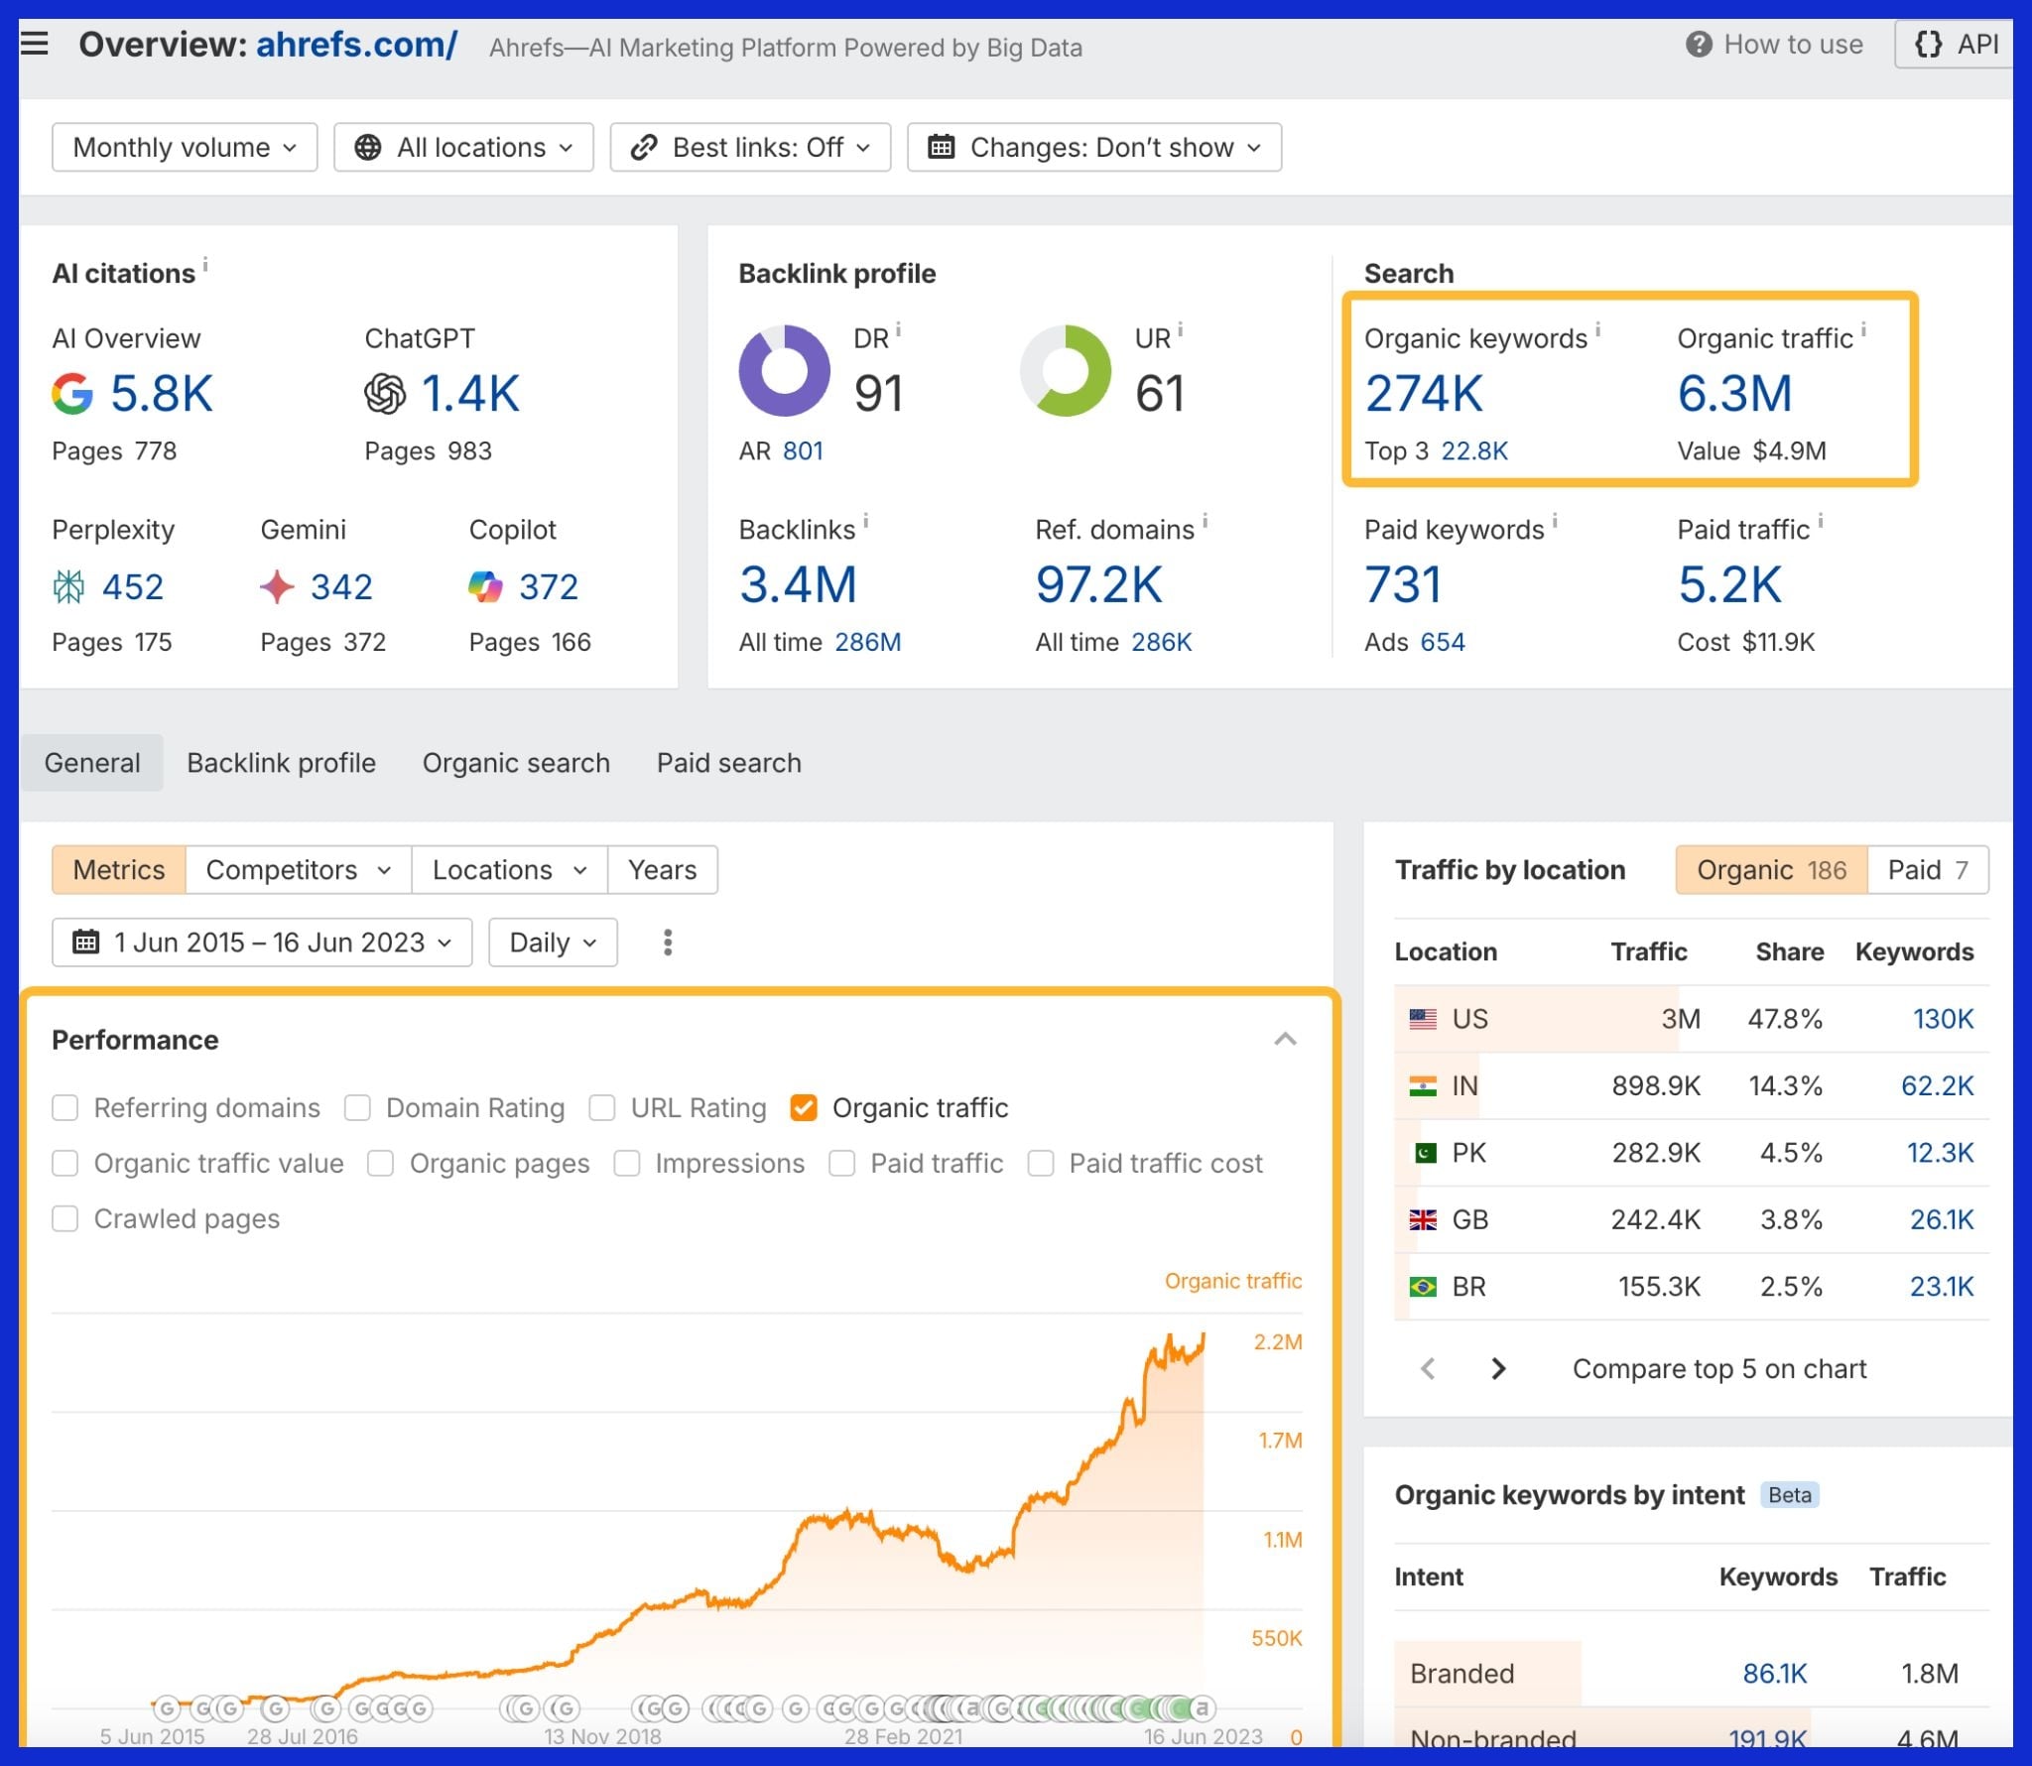Enable the Impressions checkbox
The height and width of the screenshot is (1766, 2032).
(x=627, y=1164)
